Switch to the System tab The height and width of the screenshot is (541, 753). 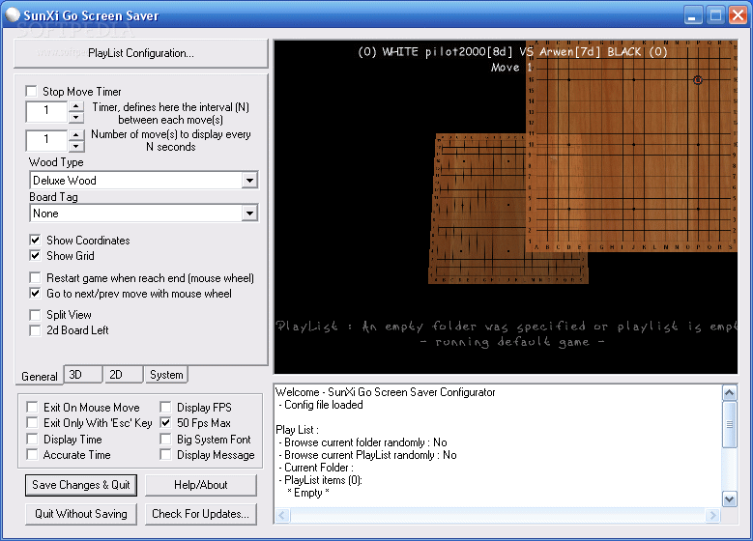pyautogui.click(x=166, y=375)
